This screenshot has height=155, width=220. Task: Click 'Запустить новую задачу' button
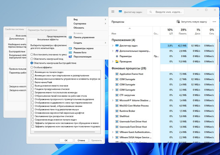pos(192,22)
